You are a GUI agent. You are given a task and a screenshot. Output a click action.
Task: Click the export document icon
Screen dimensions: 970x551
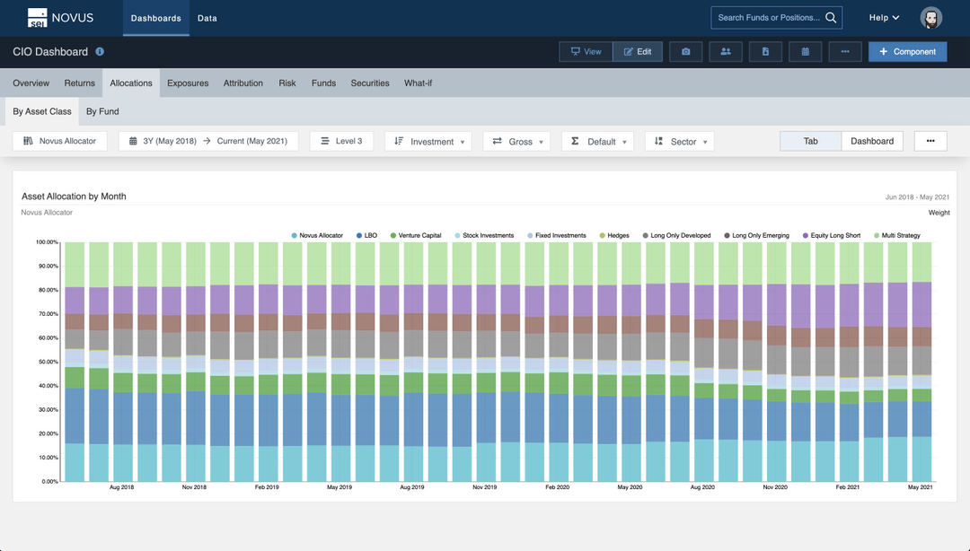pos(765,51)
